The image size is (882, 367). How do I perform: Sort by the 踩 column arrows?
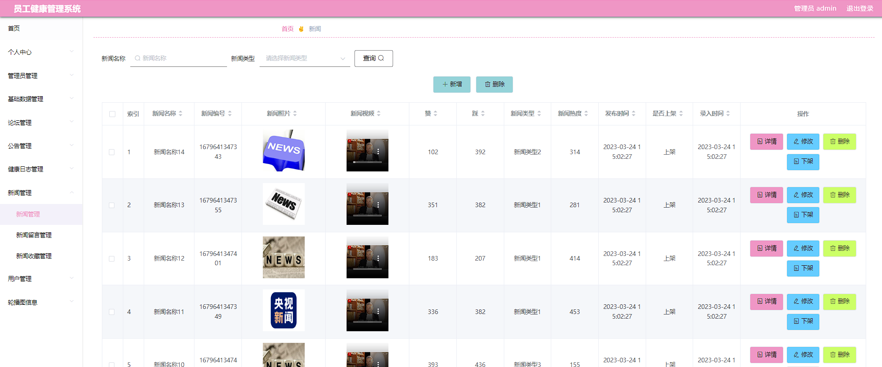[x=483, y=113]
